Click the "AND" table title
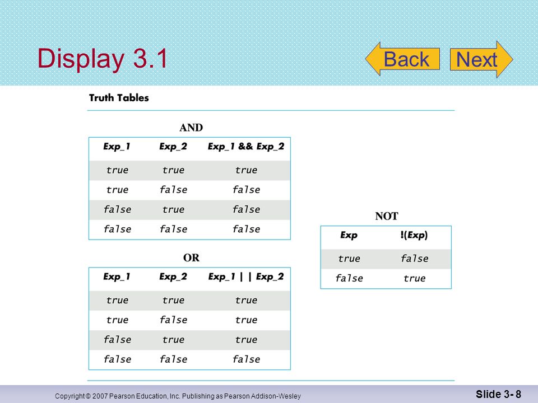Image resolution: width=538 pixels, height=403 pixels. pos(191,128)
